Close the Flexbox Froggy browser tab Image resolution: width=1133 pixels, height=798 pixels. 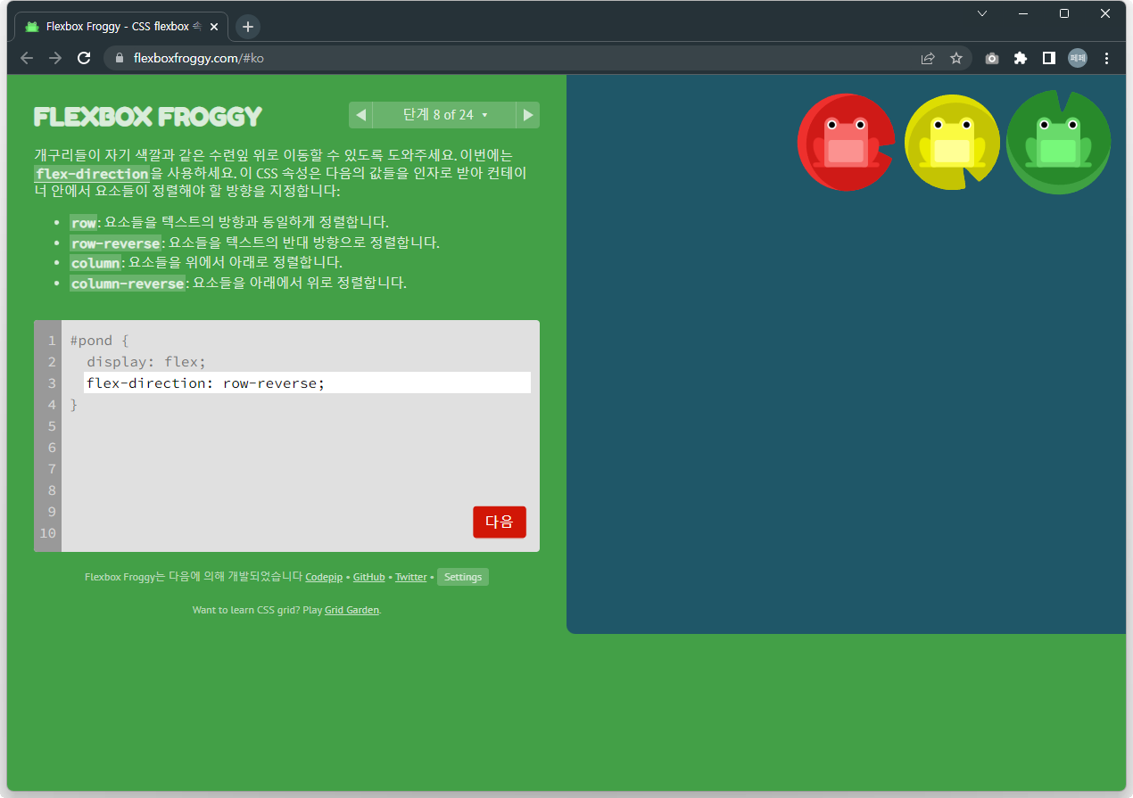point(214,27)
